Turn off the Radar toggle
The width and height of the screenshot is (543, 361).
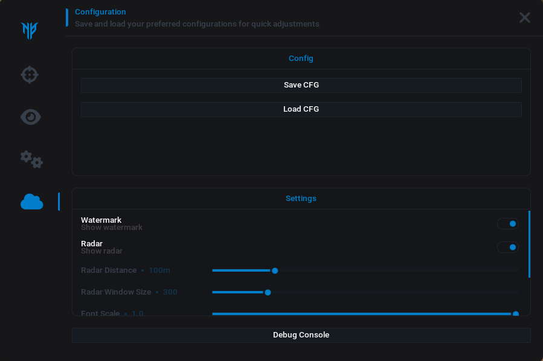point(508,247)
